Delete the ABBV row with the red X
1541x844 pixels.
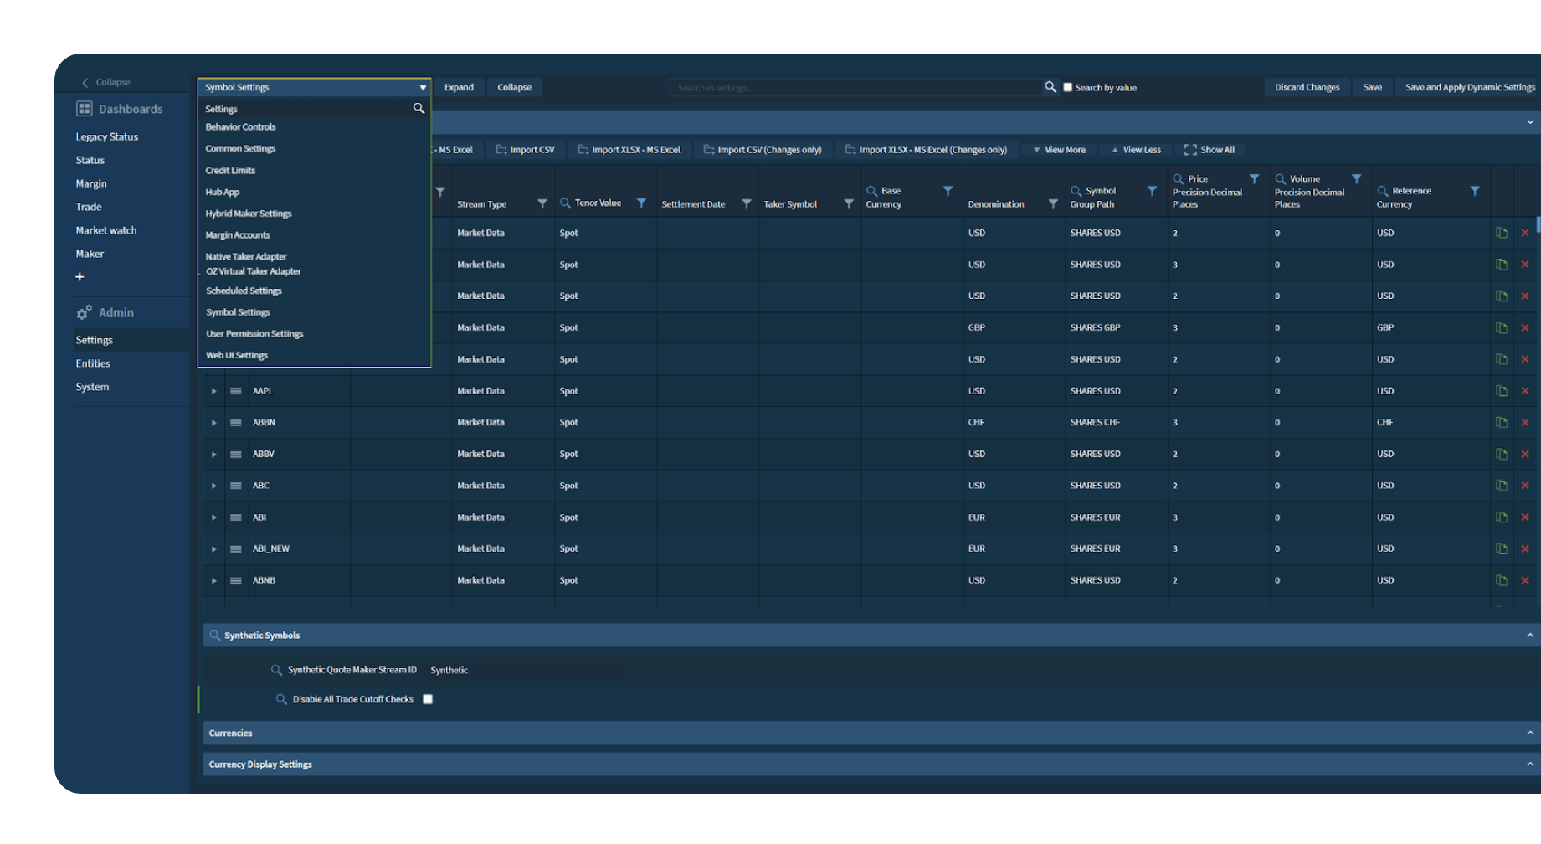[1525, 454]
